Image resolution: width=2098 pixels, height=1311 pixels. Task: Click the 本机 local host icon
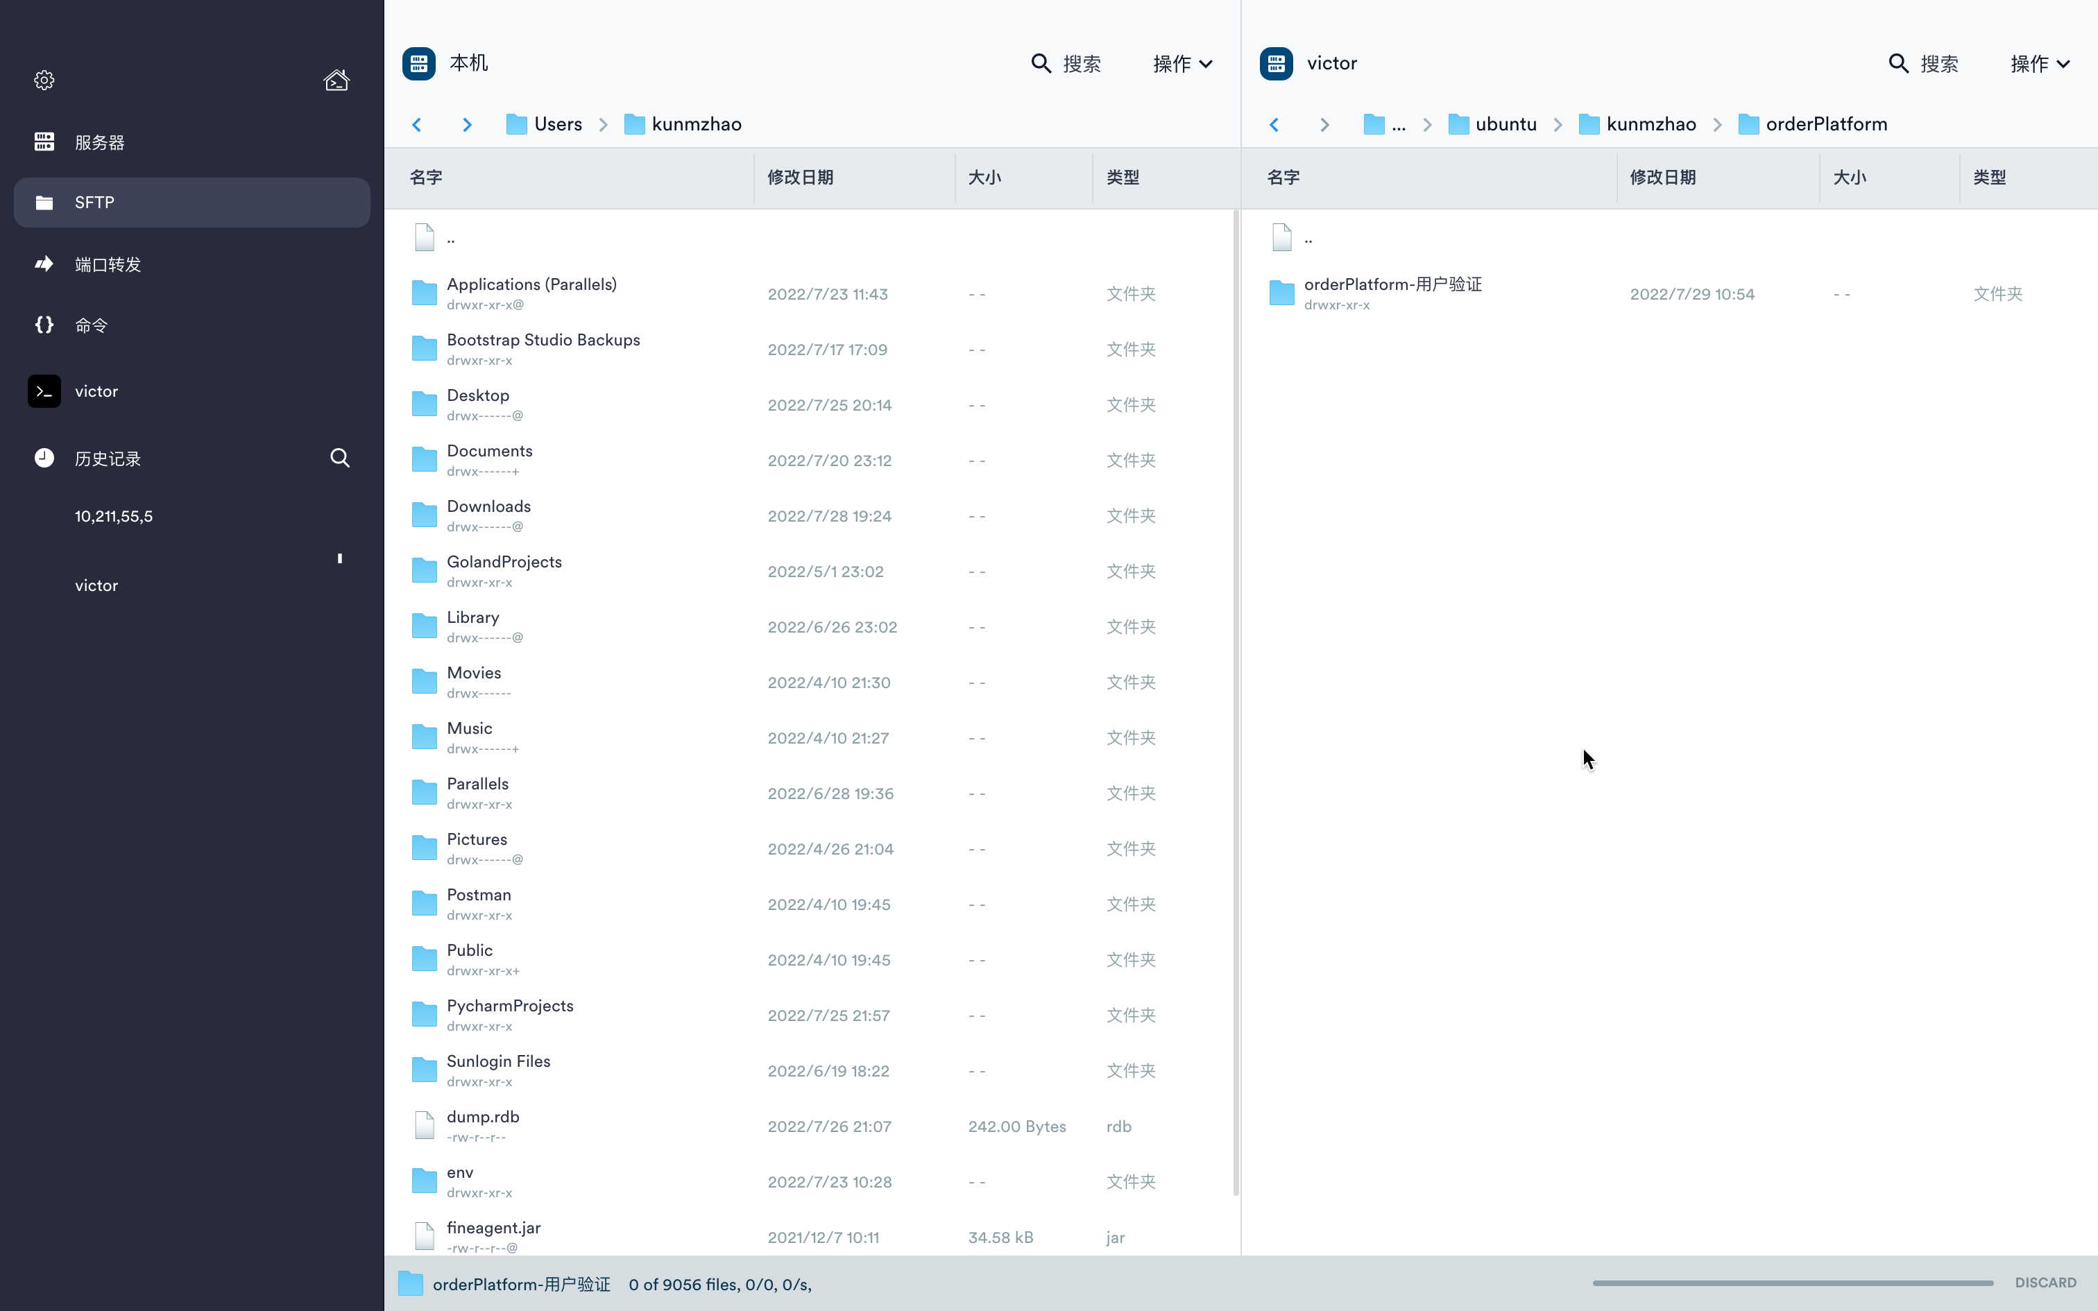419,63
